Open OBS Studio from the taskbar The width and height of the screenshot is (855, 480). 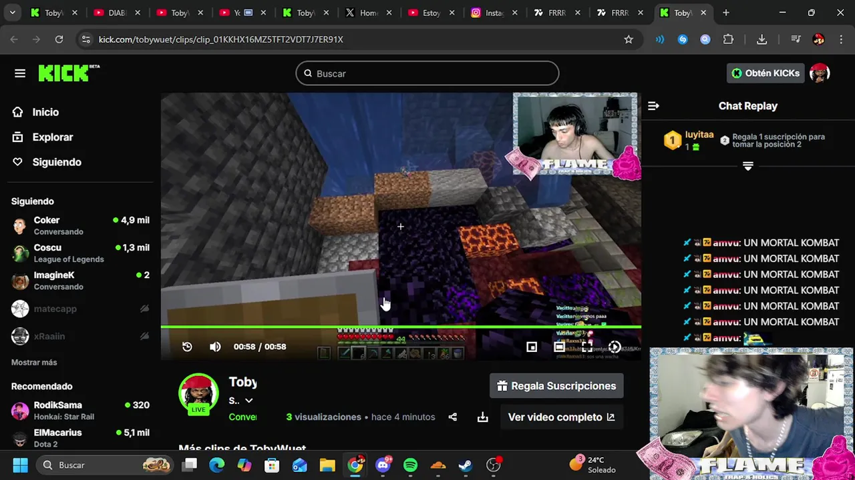[493, 465]
